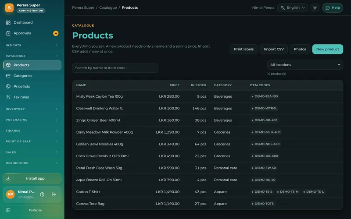Click the Collapse sidebar panel icon
Viewport: 351px width, 219px height.
click(8, 210)
